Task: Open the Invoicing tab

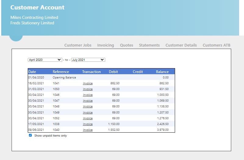Action: [106, 45]
